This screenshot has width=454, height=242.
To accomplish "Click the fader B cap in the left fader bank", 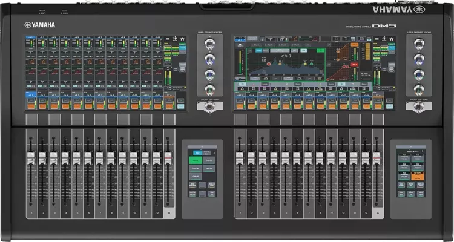I will click(x=168, y=158).
